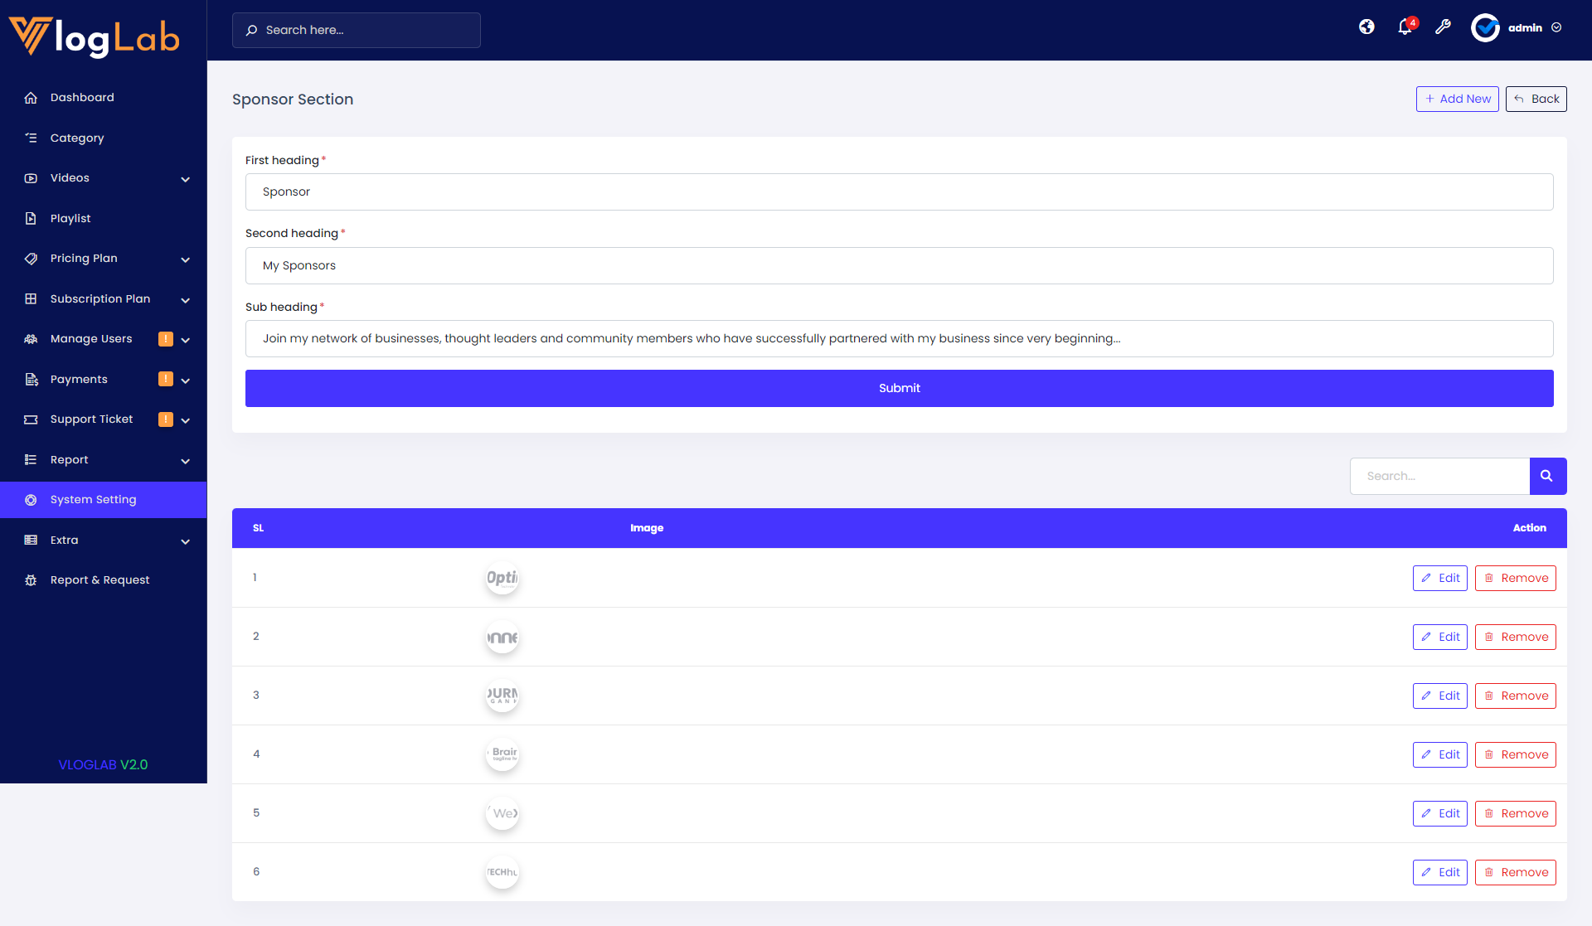The height and width of the screenshot is (926, 1592).
Task: Open the notifications bell icon
Action: (1405, 27)
